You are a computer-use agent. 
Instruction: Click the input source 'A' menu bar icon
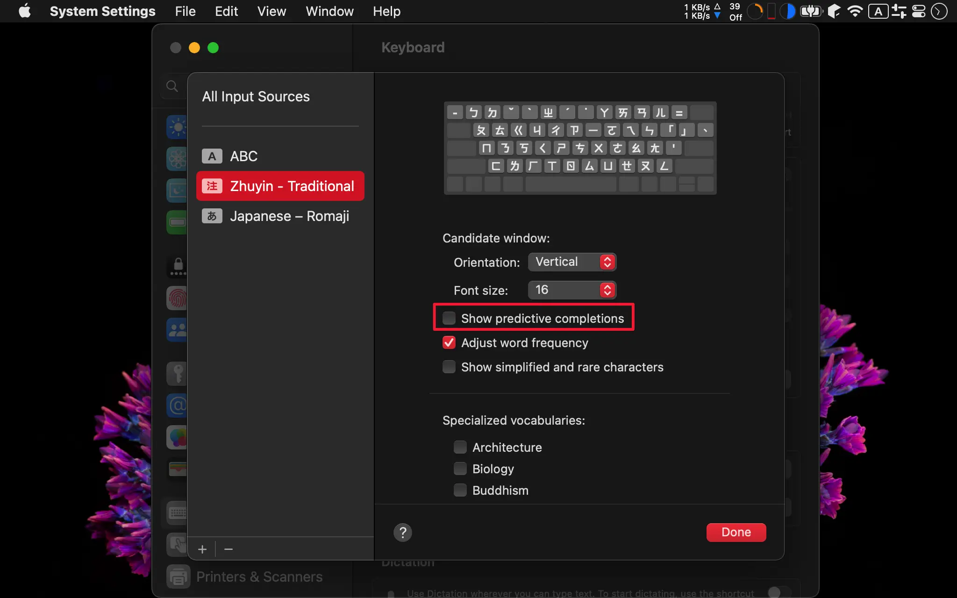878,11
